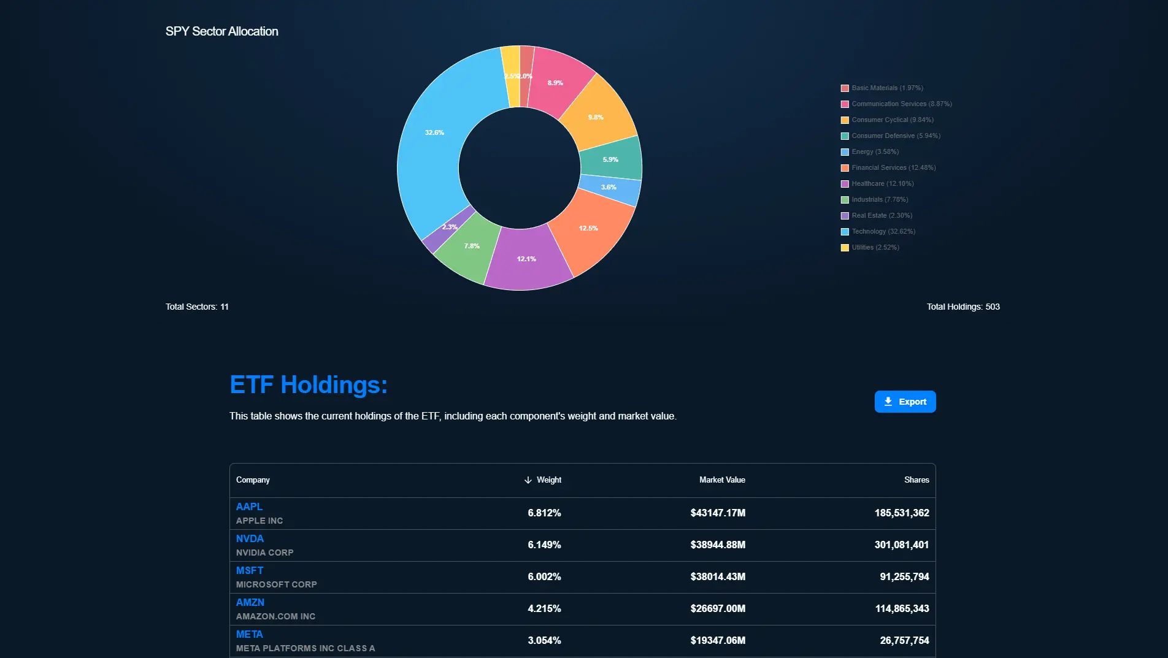Click the $38944.88M market value cell
The height and width of the screenshot is (658, 1168).
coord(718,545)
